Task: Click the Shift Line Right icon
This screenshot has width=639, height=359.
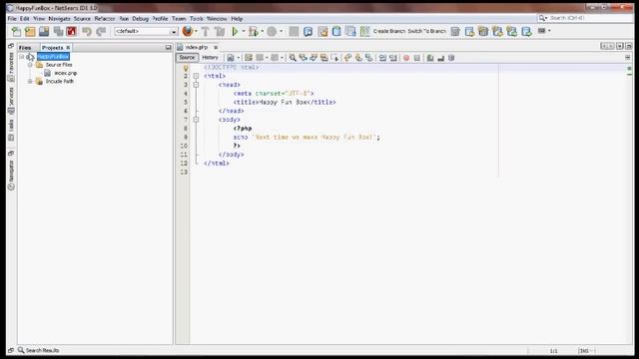Action: 392,58
